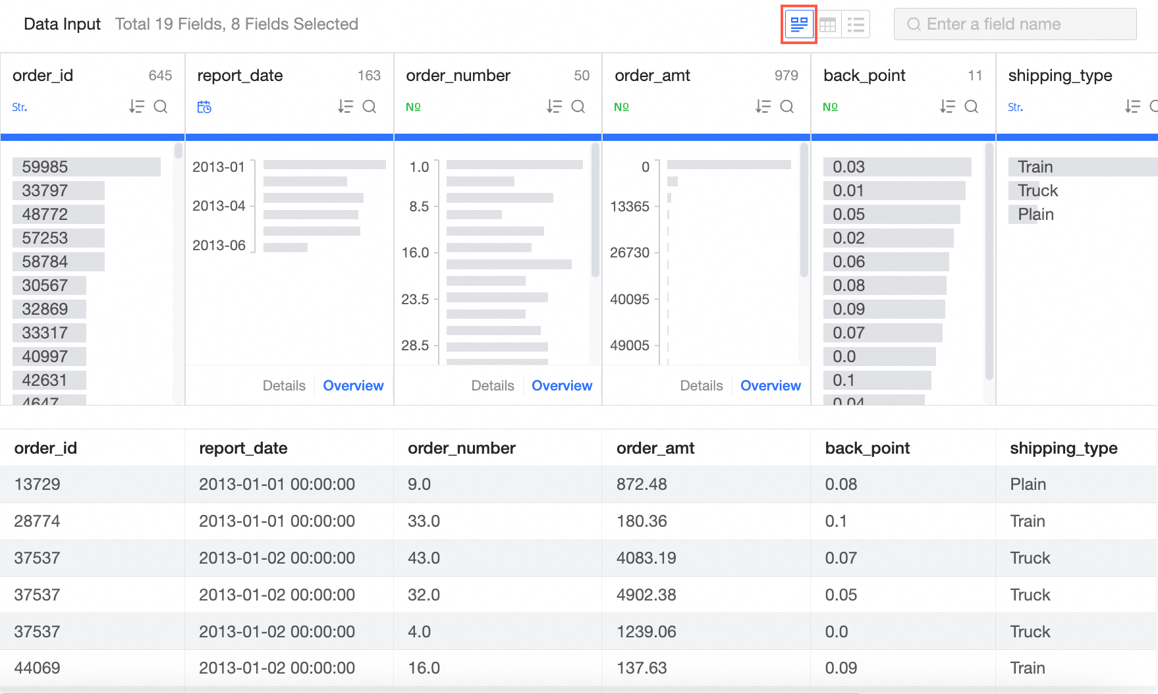Click the Str. type icon under shipping_type

click(x=1015, y=107)
